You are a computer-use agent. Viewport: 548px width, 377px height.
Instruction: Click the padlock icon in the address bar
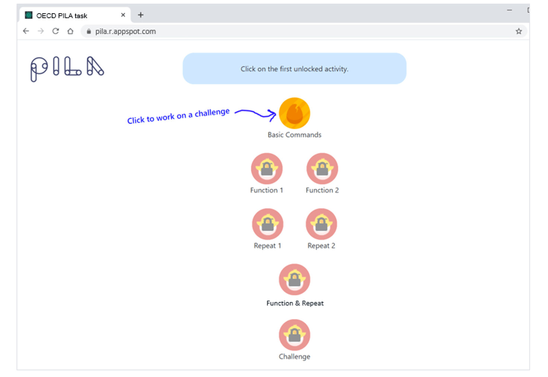(x=89, y=31)
